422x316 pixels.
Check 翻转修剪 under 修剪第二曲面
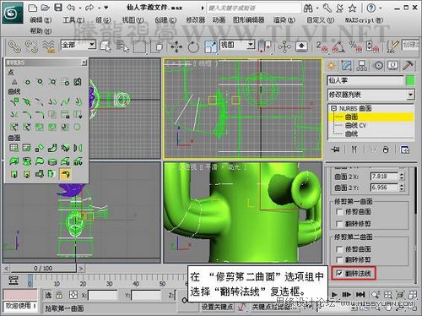point(339,259)
